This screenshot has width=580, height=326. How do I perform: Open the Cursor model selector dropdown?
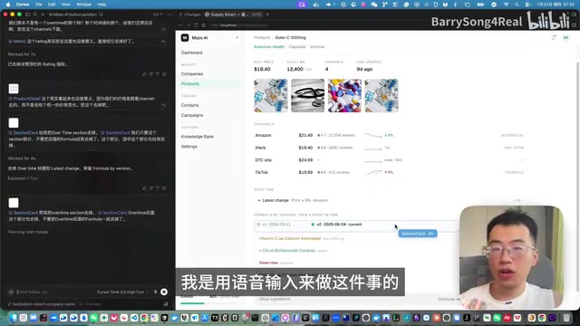(x=122, y=292)
